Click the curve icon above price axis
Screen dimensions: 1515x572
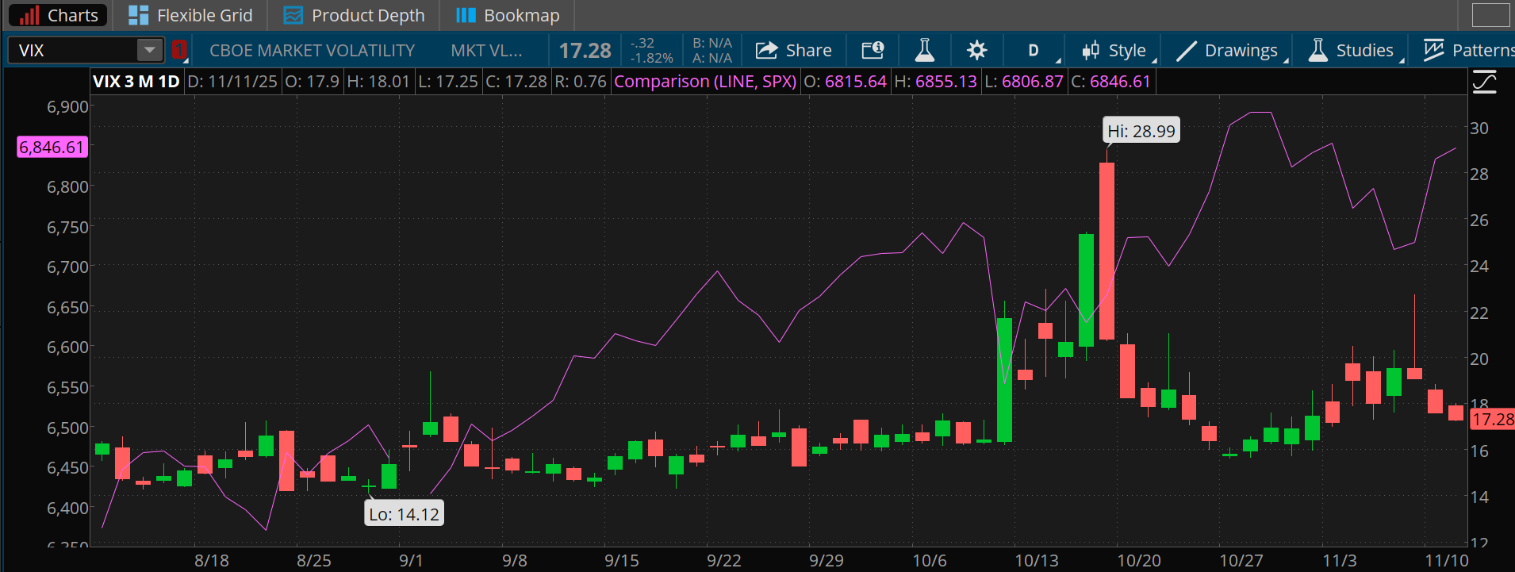1484,82
